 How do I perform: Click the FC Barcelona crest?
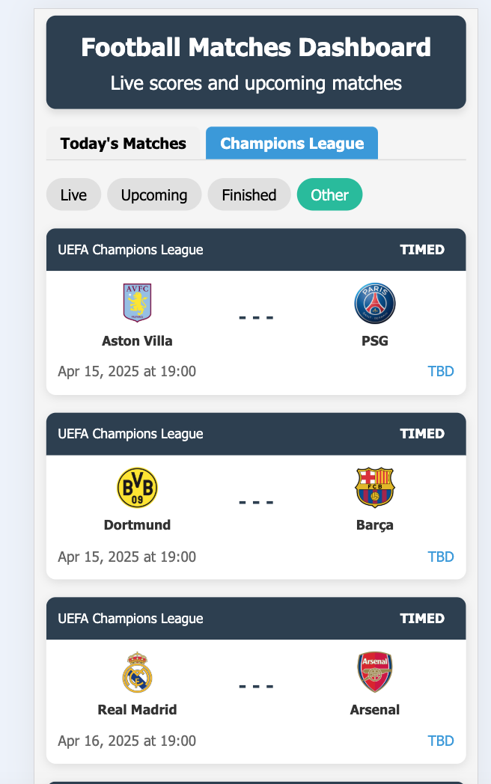(x=374, y=487)
